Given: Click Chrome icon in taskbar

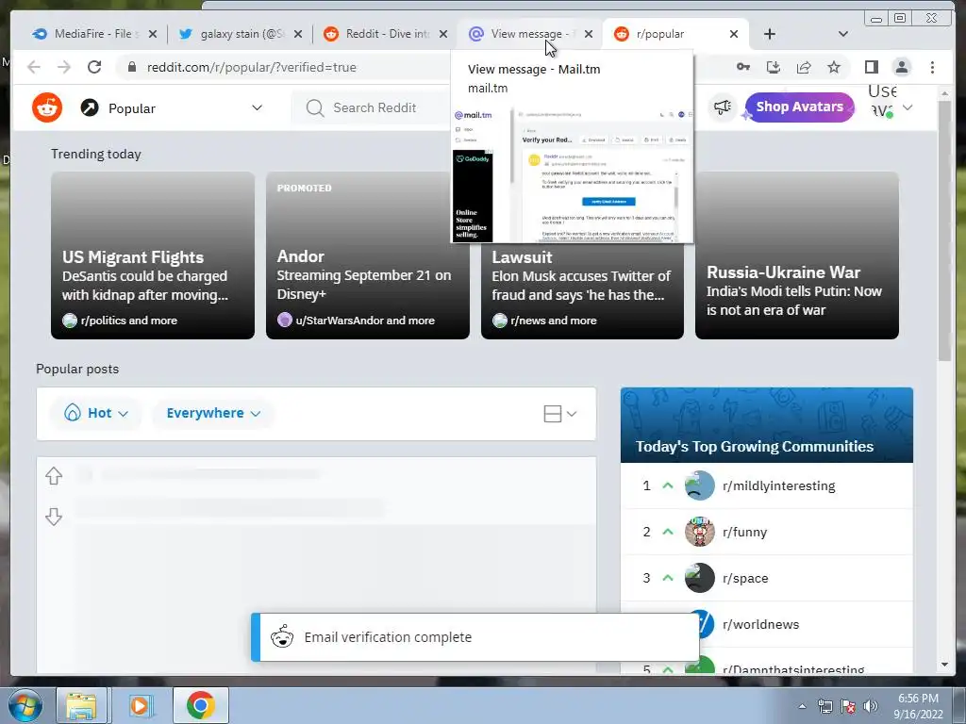Looking at the screenshot, I should coord(200,705).
